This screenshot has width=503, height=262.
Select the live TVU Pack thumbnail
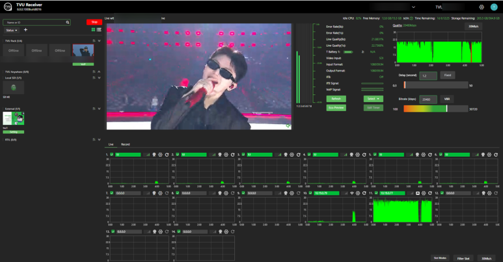point(83,51)
